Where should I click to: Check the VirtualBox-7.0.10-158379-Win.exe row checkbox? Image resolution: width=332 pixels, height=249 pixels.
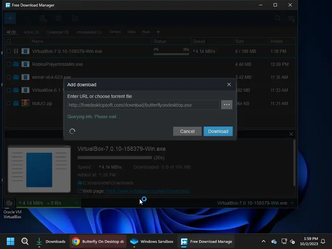[x=9, y=51]
